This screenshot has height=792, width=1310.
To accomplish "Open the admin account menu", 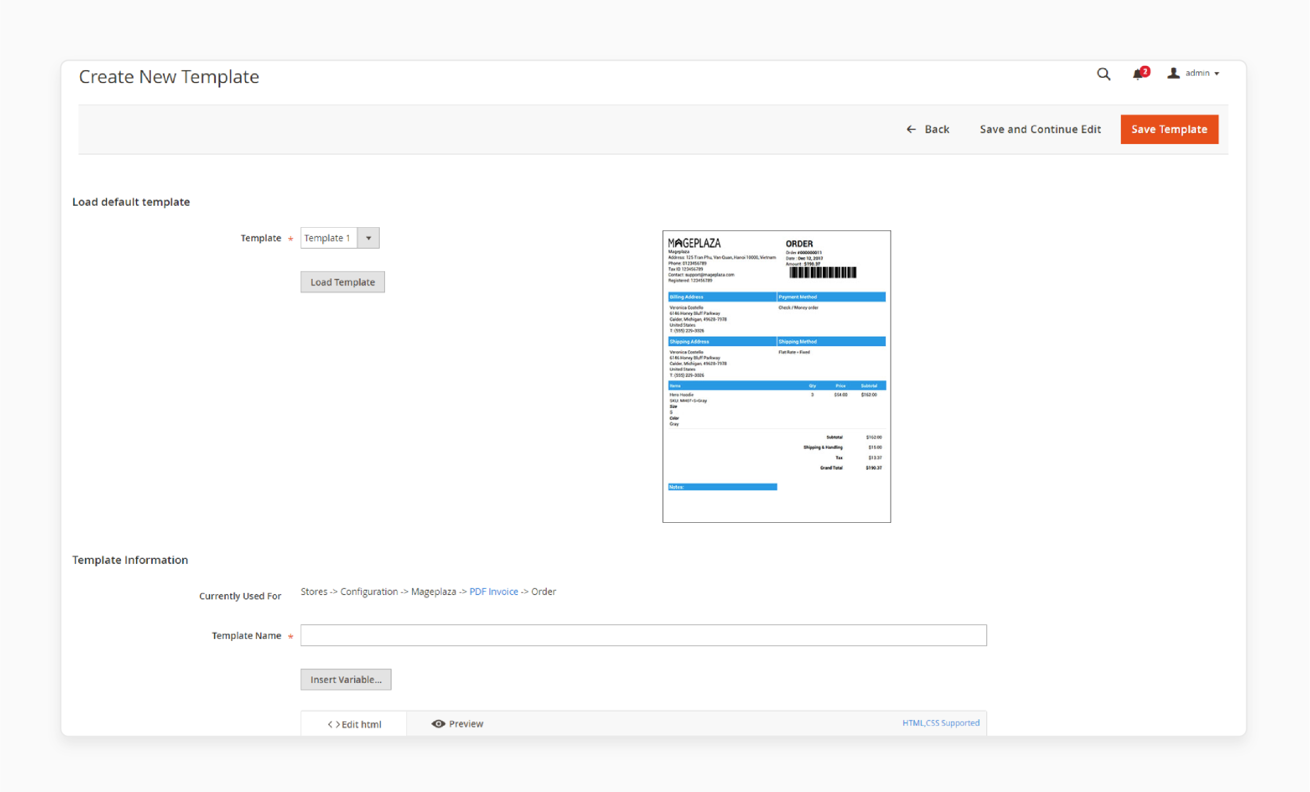I will click(x=1193, y=74).
